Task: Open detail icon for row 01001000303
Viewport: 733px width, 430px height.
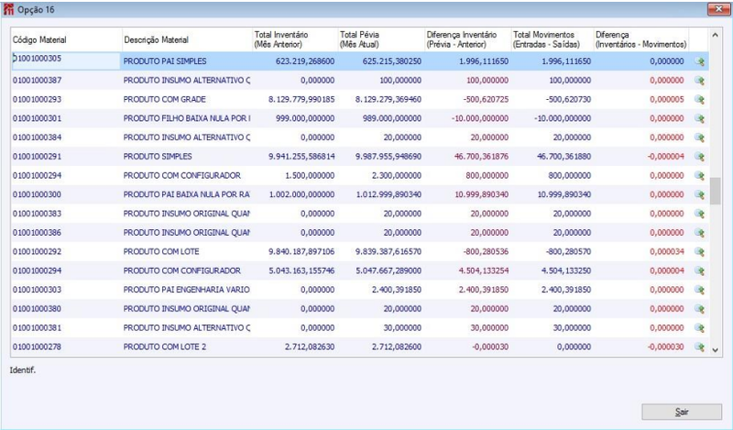Action: click(699, 290)
